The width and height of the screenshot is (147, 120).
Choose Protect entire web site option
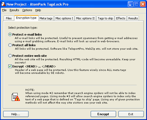pyautogui.click(x=10, y=56)
